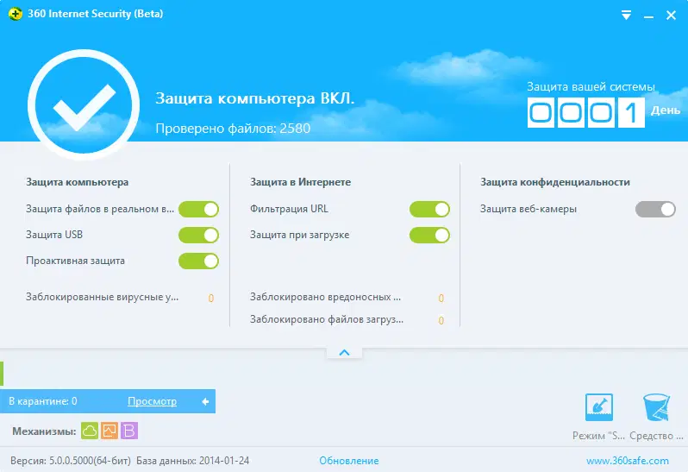Click the Защита компьютера ВКЛ. heading
The width and height of the screenshot is (688, 472).
pyautogui.click(x=255, y=98)
